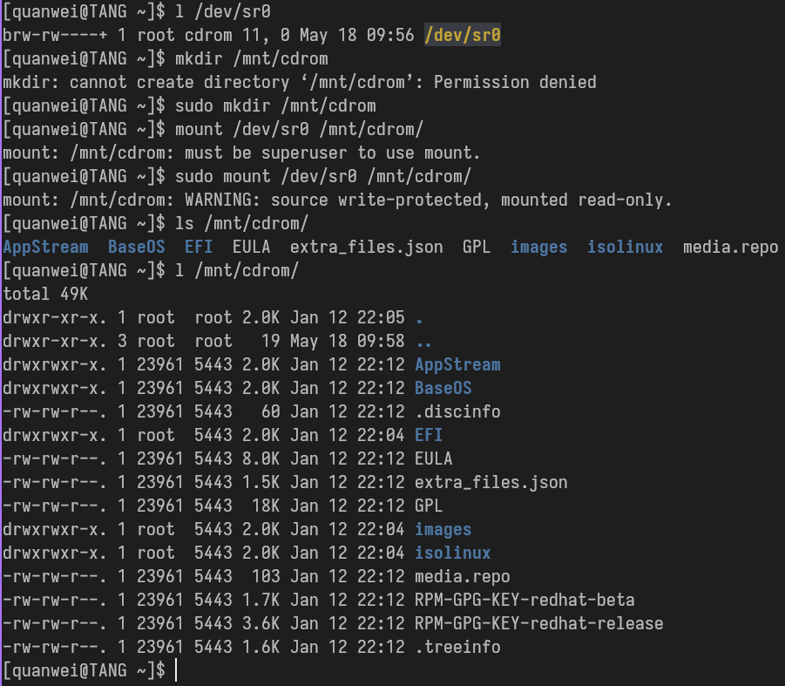Click the BaseOS entry in long listing
Viewport: 785px width, 686px height.
443,388
